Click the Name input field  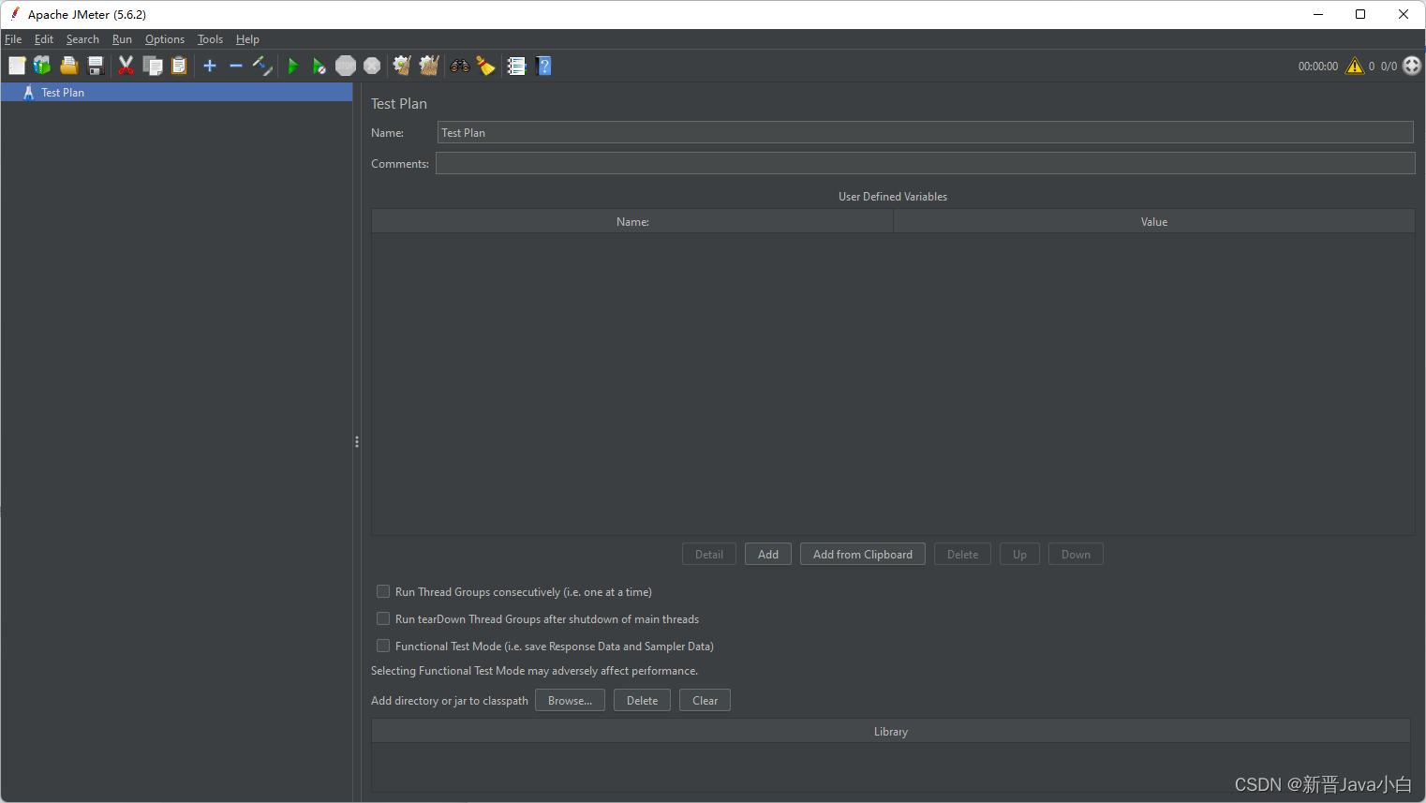pos(925,132)
